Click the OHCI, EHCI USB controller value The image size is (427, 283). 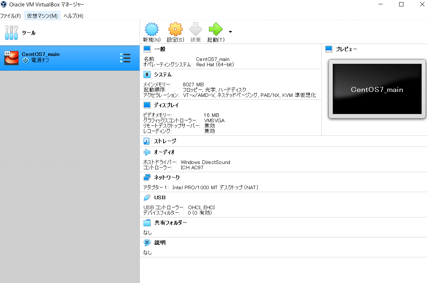[201, 207]
